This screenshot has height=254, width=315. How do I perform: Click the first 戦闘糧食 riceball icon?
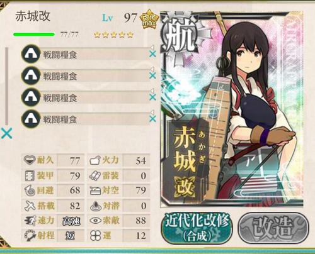tap(31, 53)
